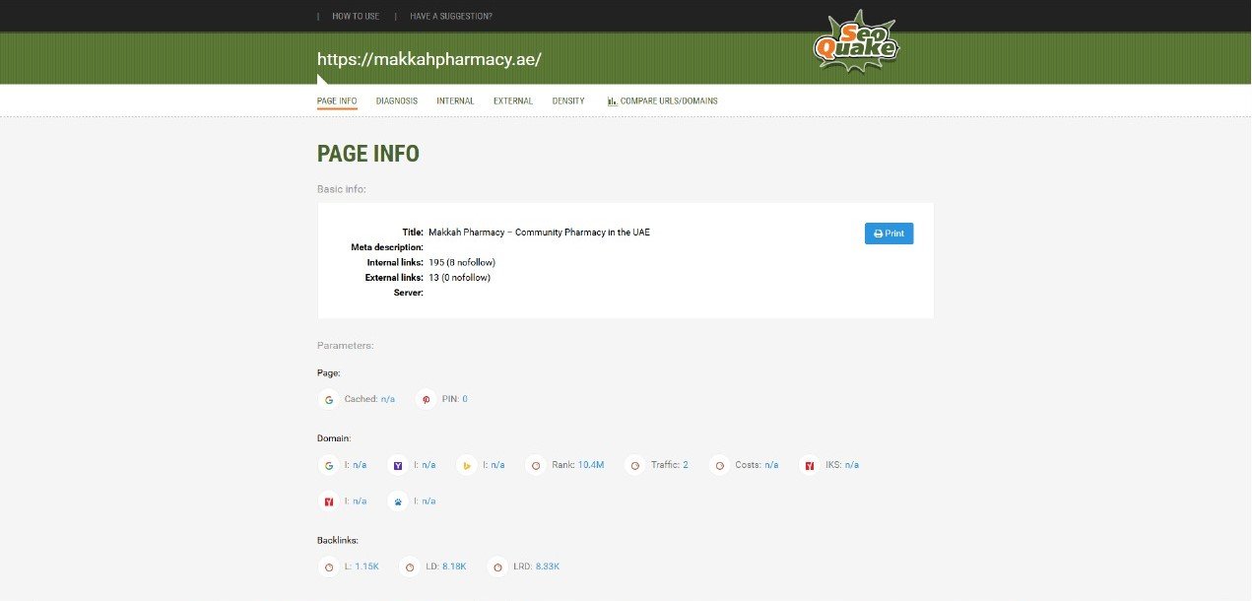Click the PIN value 0
This screenshot has width=1252, height=601.
[465, 399]
